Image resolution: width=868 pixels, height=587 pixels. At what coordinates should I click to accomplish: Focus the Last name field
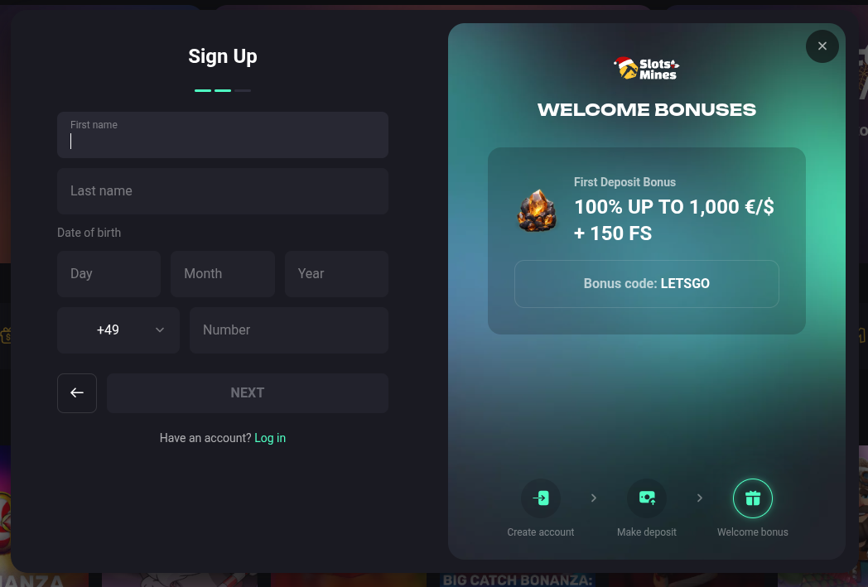pyautogui.click(x=223, y=191)
